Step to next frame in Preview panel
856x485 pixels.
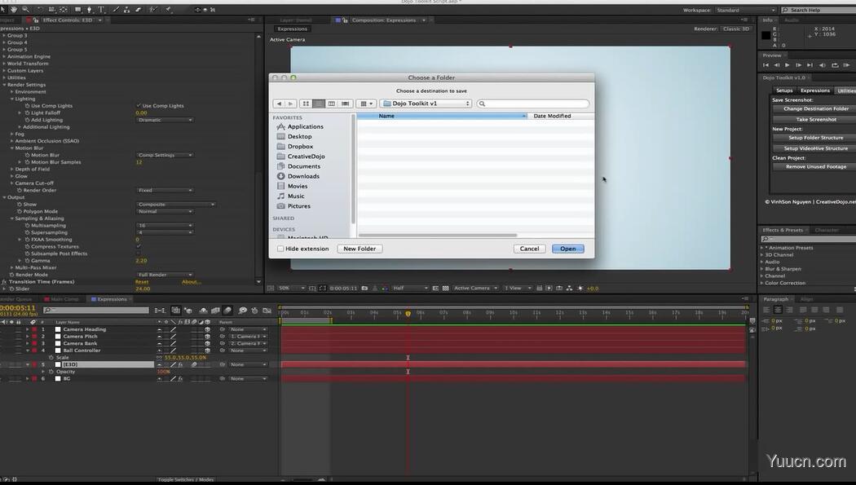[799, 65]
